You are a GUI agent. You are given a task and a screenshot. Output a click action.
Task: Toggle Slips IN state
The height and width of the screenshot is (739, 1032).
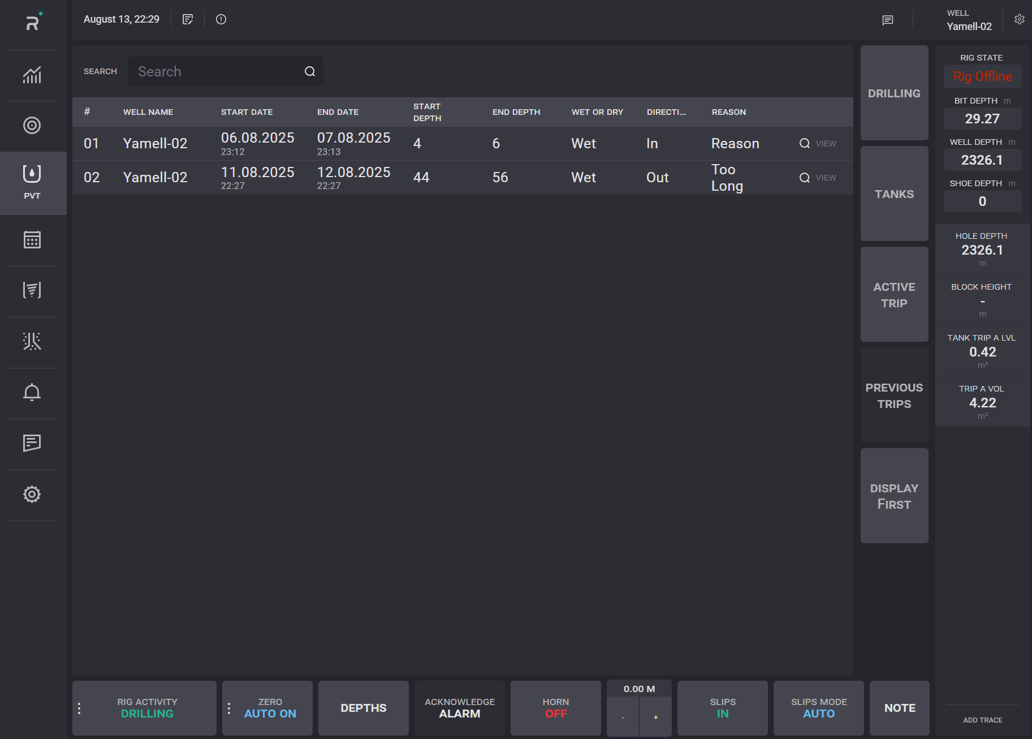pyautogui.click(x=722, y=708)
